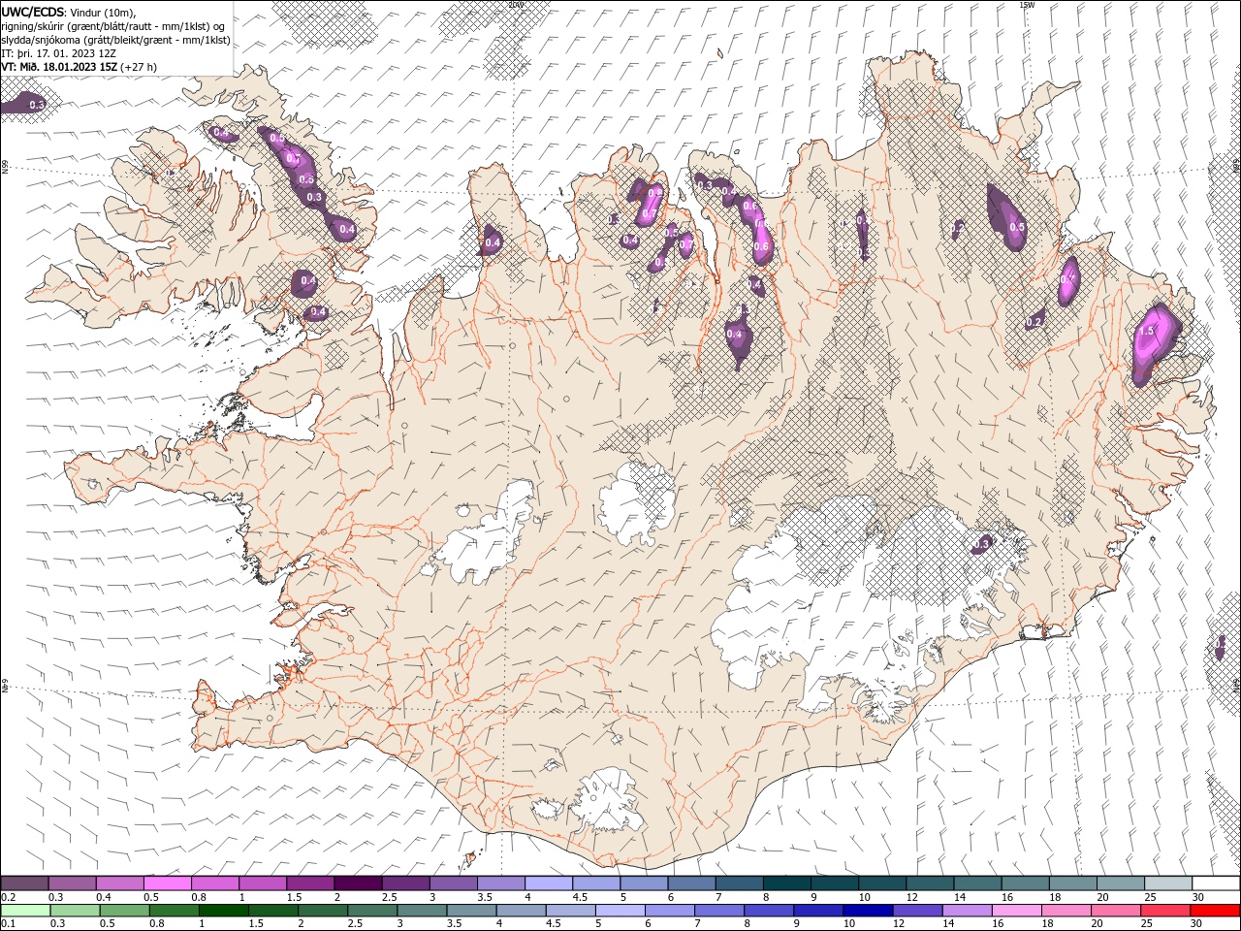Select the deep navy blue 10 rain swatch

pos(867,910)
